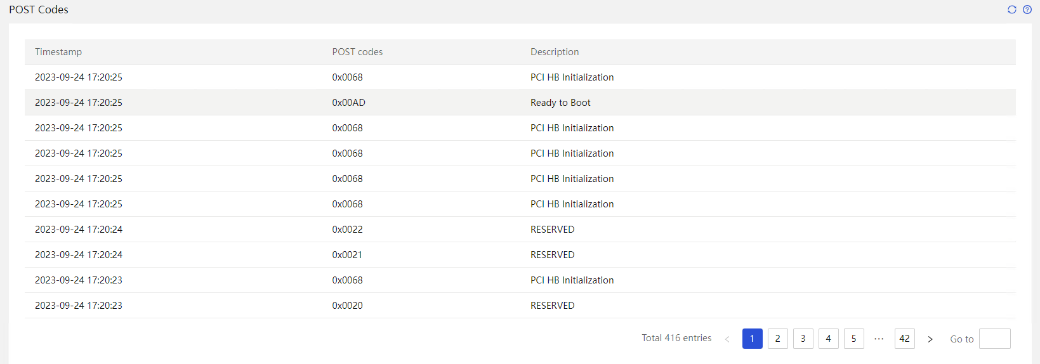This screenshot has height=364, width=1040.
Task: Click the 0x00AD POST code cell
Action: (349, 103)
